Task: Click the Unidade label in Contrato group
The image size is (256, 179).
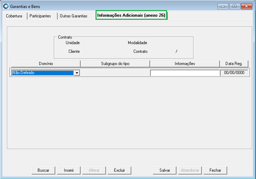Action: coord(73,43)
